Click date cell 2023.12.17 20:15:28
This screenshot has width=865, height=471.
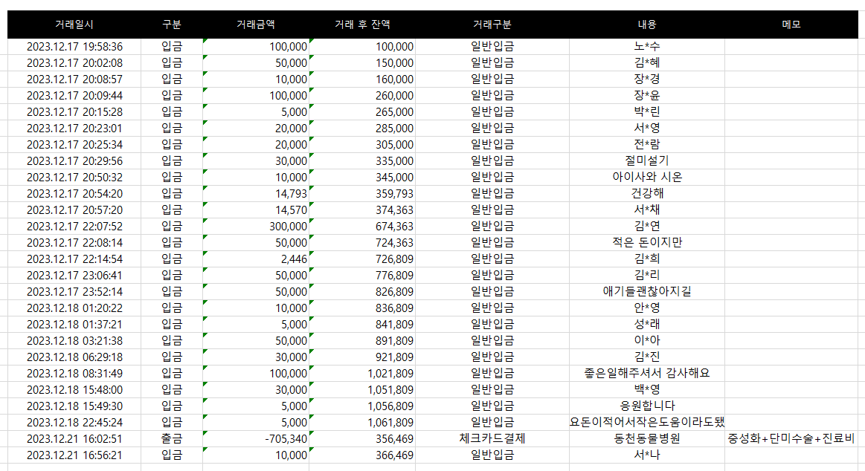click(x=74, y=112)
